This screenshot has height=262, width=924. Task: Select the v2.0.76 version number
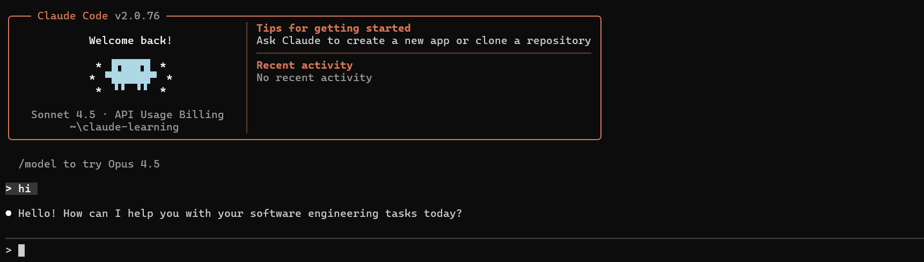coord(137,16)
